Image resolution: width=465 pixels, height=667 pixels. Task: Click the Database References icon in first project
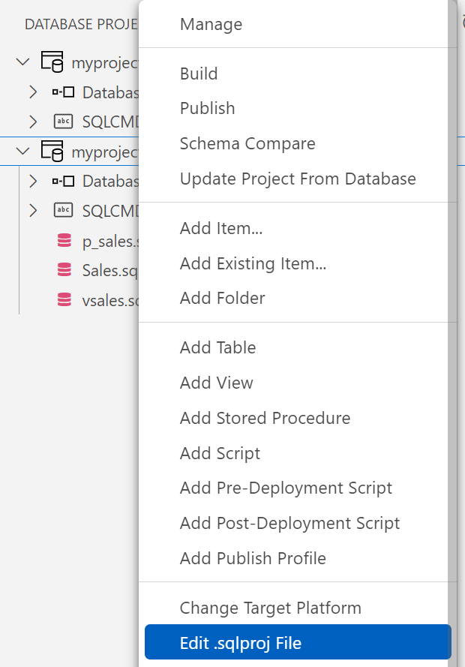pos(64,92)
